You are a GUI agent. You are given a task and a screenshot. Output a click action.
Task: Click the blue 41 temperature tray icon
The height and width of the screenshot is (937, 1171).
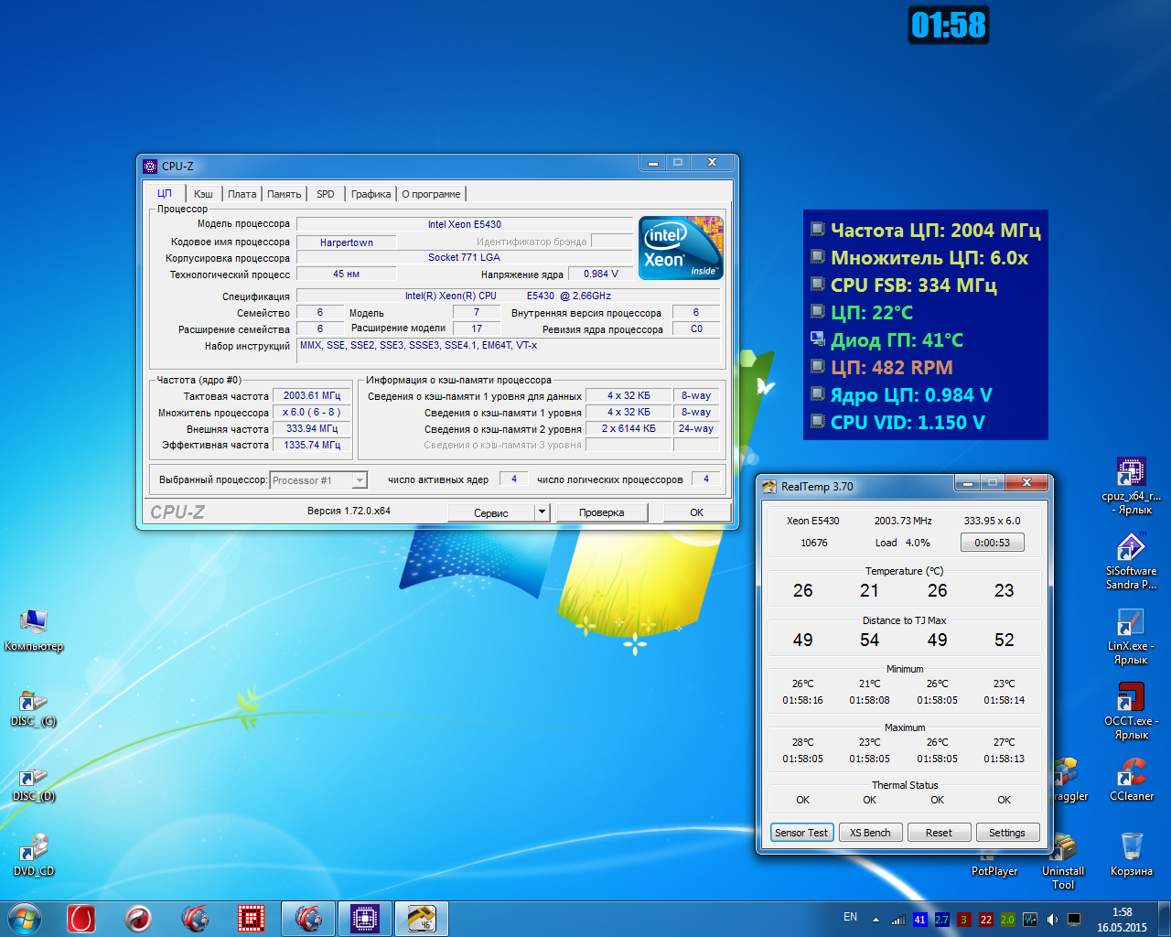[919, 920]
